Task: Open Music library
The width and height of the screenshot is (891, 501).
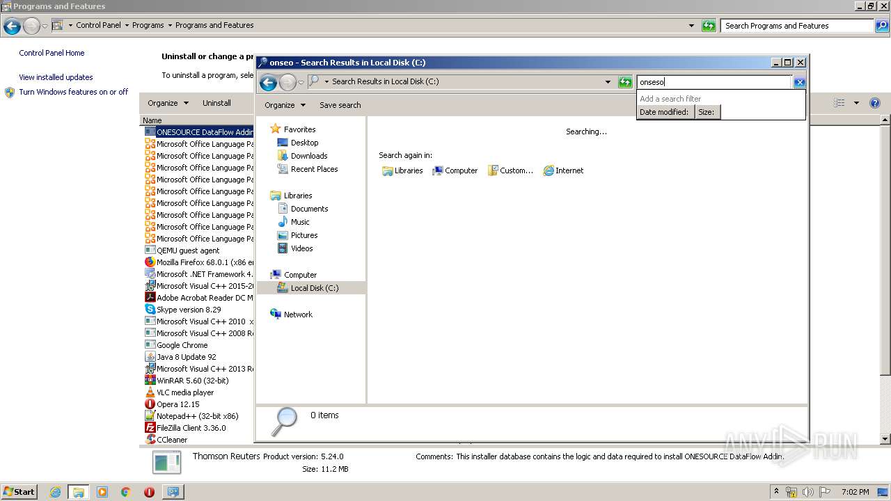Action: (300, 222)
